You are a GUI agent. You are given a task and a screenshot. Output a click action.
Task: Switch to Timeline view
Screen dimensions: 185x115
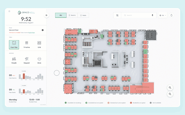(27, 44)
